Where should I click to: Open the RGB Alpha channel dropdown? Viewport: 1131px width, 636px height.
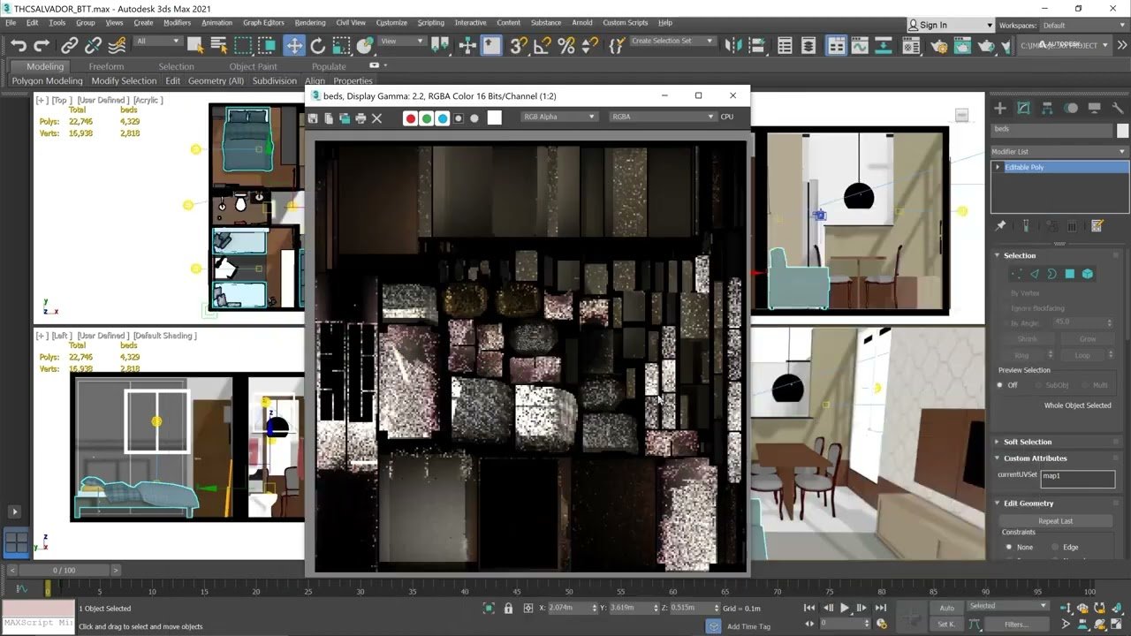point(558,117)
